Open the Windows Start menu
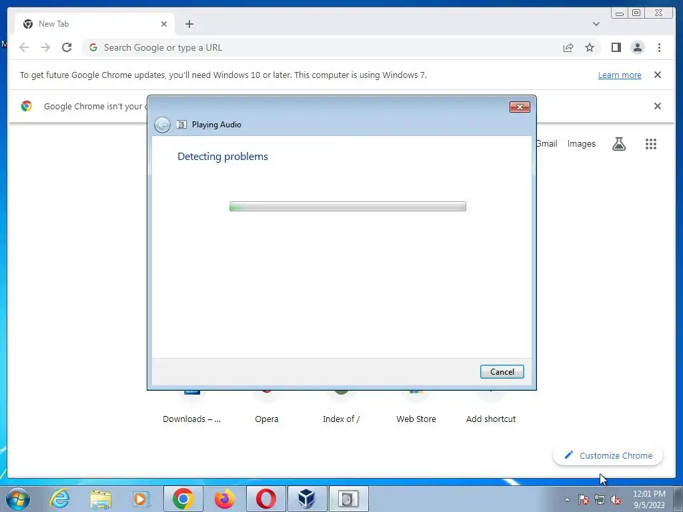Viewport: 683px width, 512px height. 18,499
